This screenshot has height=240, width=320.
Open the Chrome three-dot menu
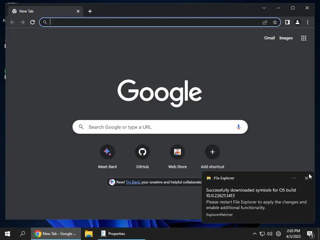(x=307, y=22)
